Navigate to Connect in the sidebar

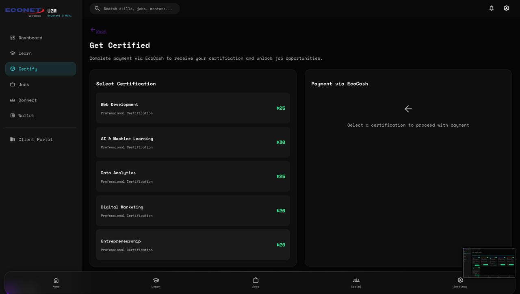tap(41, 100)
